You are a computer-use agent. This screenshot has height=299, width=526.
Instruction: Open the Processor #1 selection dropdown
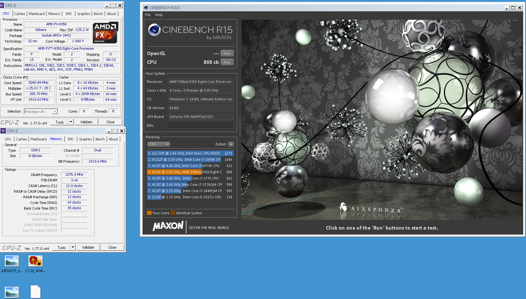[41, 112]
